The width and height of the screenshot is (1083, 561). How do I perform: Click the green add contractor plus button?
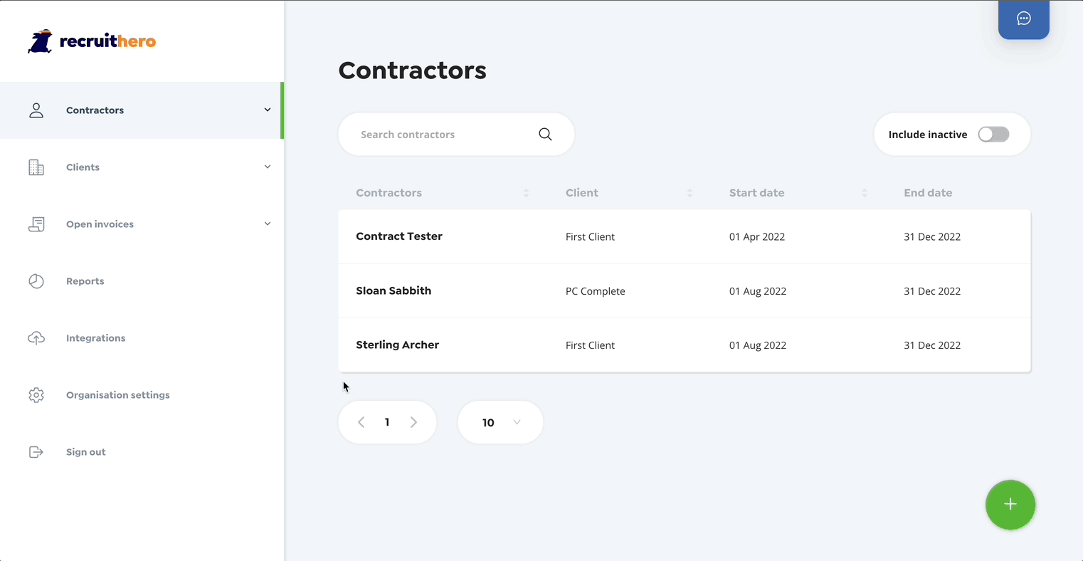pyautogui.click(x=1010, y=505)
